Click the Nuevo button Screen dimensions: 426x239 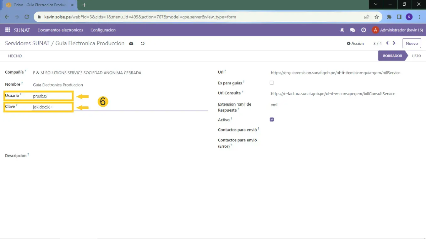[412, 44]
